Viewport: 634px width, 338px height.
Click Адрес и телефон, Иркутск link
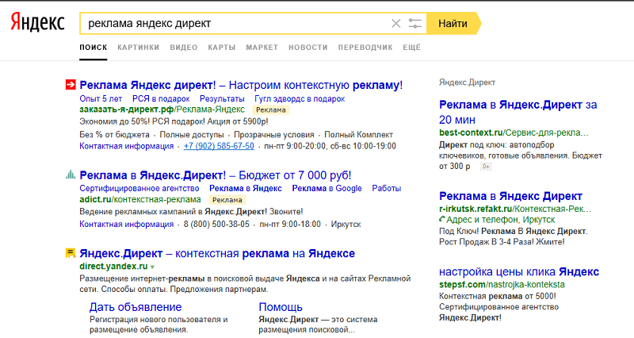coord(501,220)
